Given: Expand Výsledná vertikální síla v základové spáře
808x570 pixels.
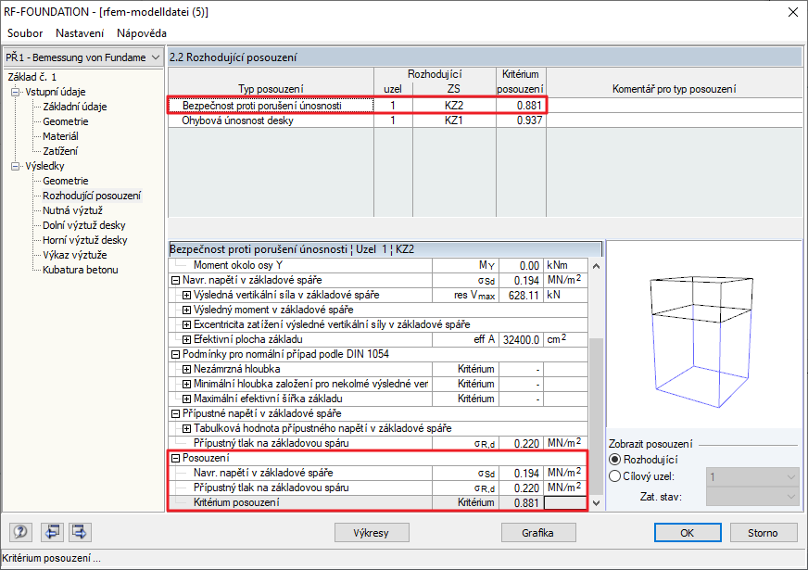Looking at the screenshot, I should [186, 296].
